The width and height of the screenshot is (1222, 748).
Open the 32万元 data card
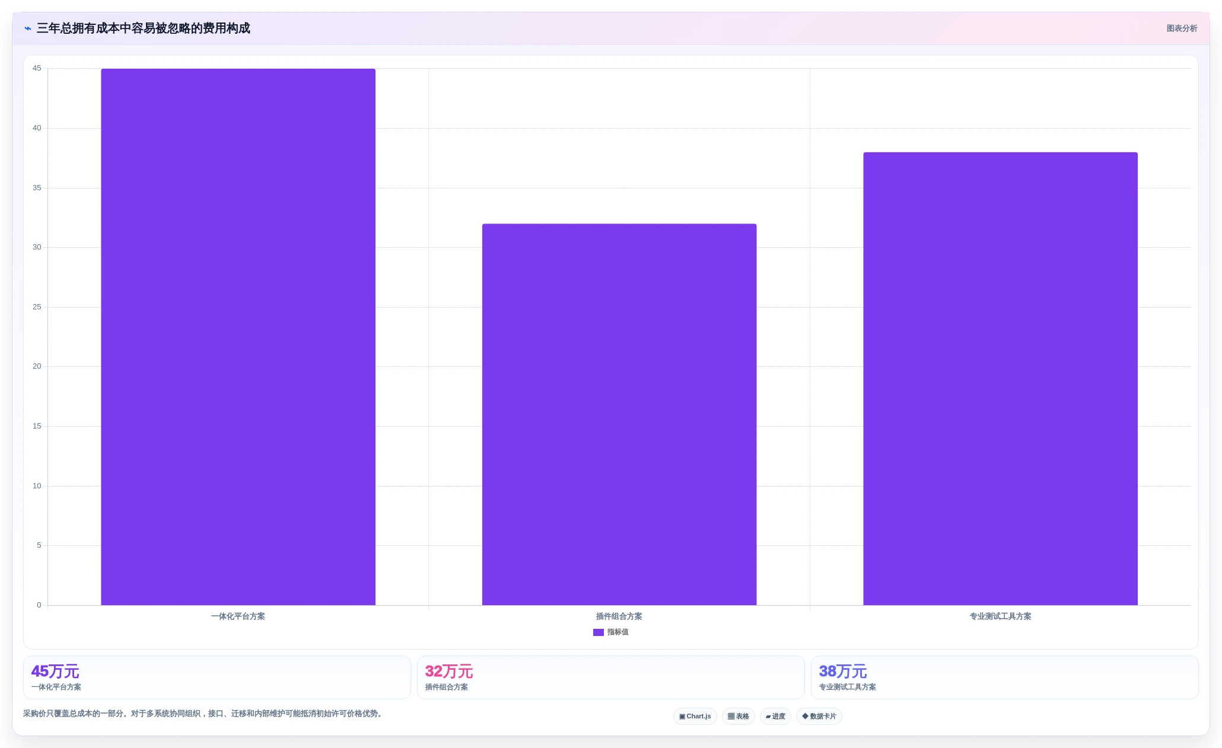point(611,677)
